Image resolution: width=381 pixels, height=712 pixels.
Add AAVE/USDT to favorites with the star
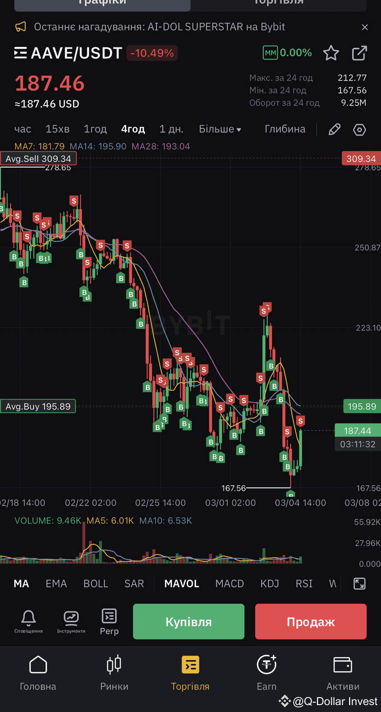tap(331, 53)
